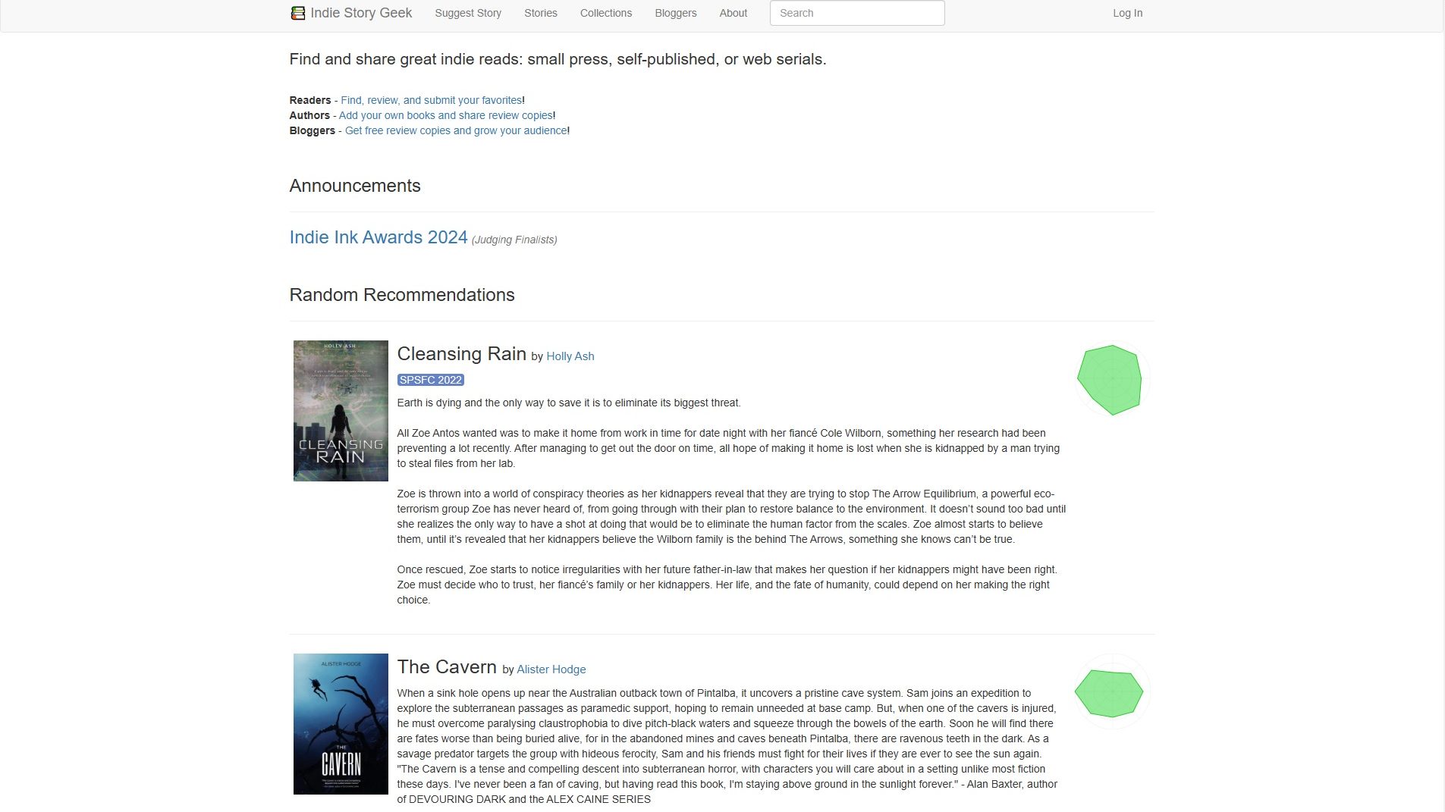Open the Collections menu item

click(605, 13)
